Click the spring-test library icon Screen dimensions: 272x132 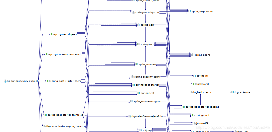pos(139,93)
